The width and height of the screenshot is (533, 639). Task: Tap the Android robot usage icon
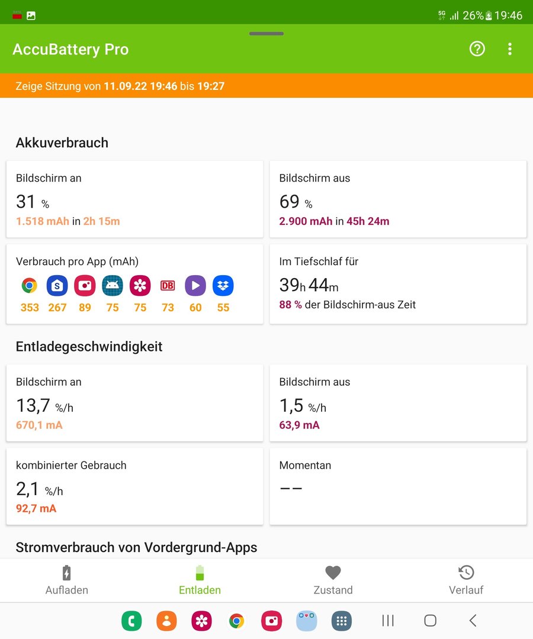113,286
